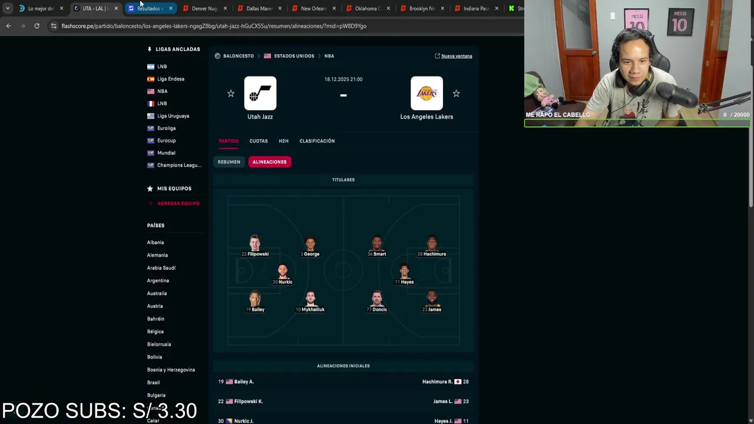Click James player photo on court
Image resolution: width=754 pixels, height=424 pixels.
click(432, 299)
